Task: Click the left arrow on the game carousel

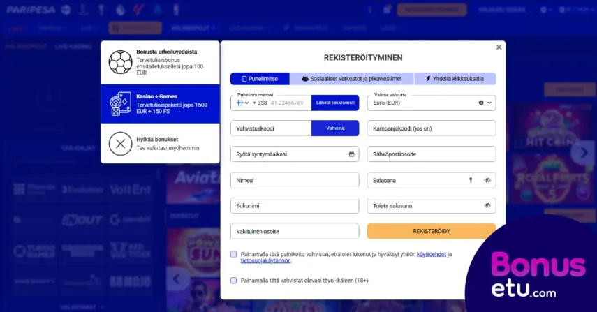Action: coord(176,278)
